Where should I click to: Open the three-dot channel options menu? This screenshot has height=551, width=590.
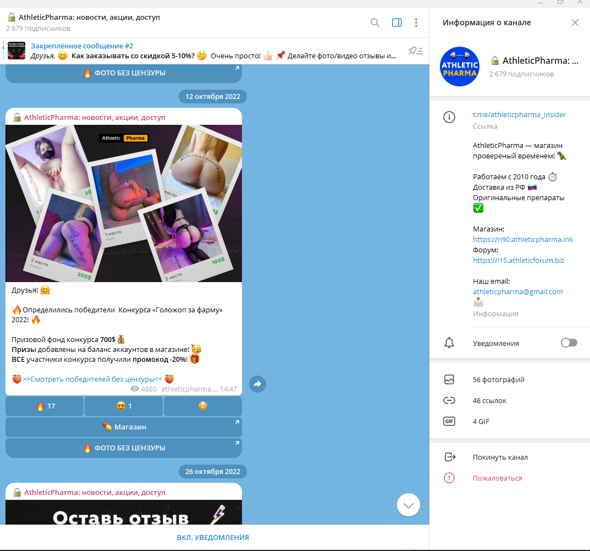pos(416,23)
